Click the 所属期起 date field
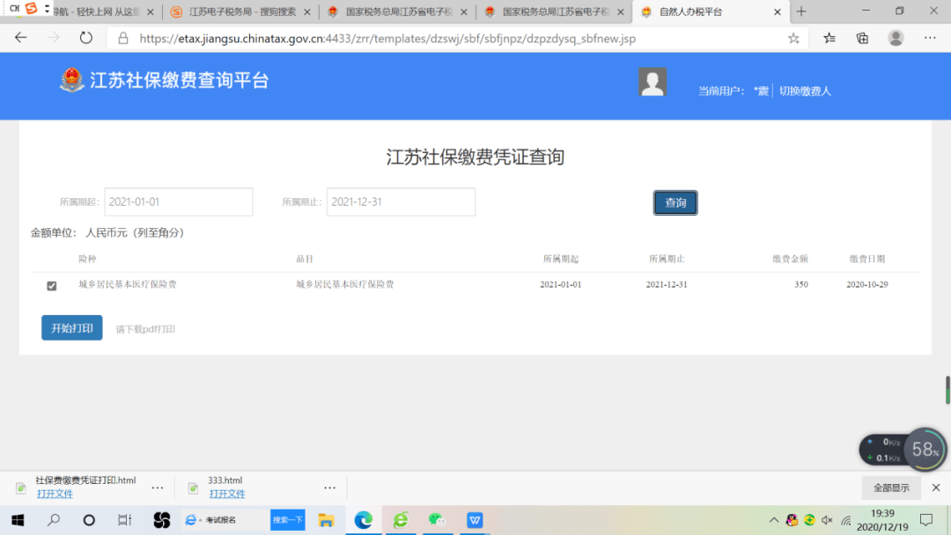The image size is (951, 535). pos(178,202)
